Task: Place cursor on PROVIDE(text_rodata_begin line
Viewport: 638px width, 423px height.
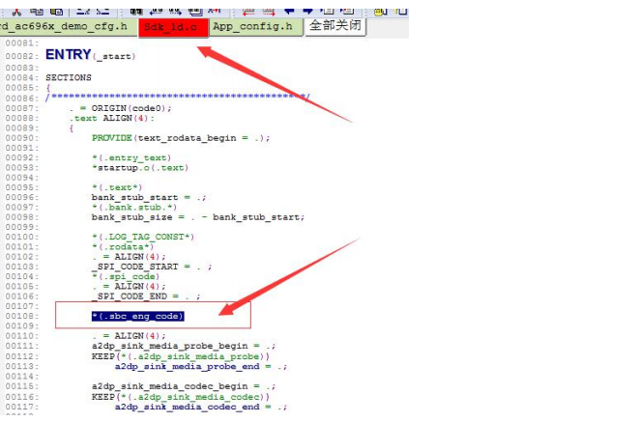Action: (181, 138)
